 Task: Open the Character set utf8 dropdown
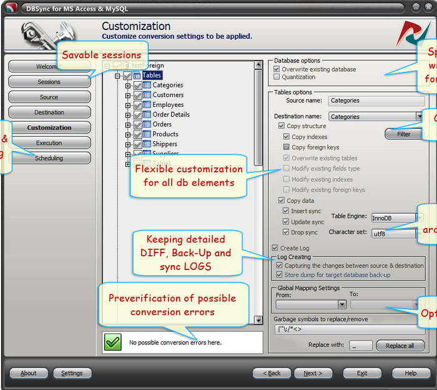(420, 234)
